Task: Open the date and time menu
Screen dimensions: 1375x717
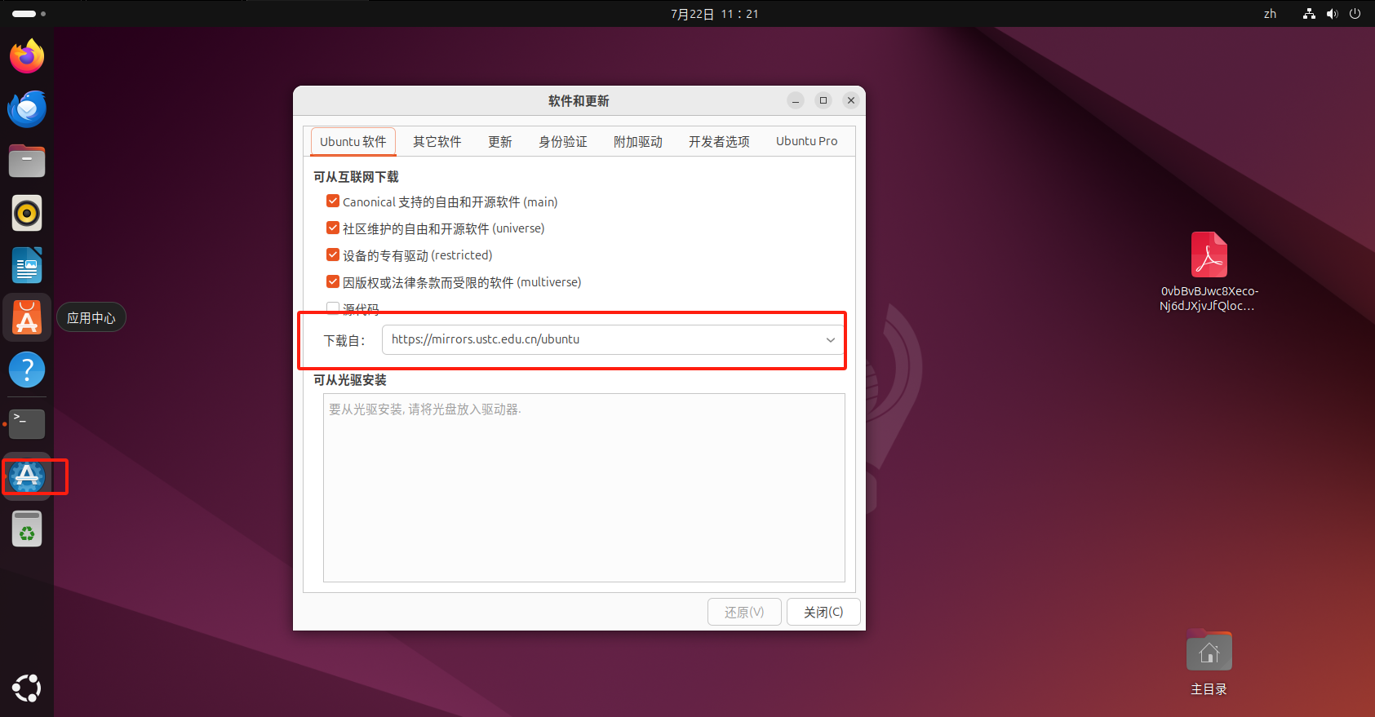Action: tap(715, 14)
